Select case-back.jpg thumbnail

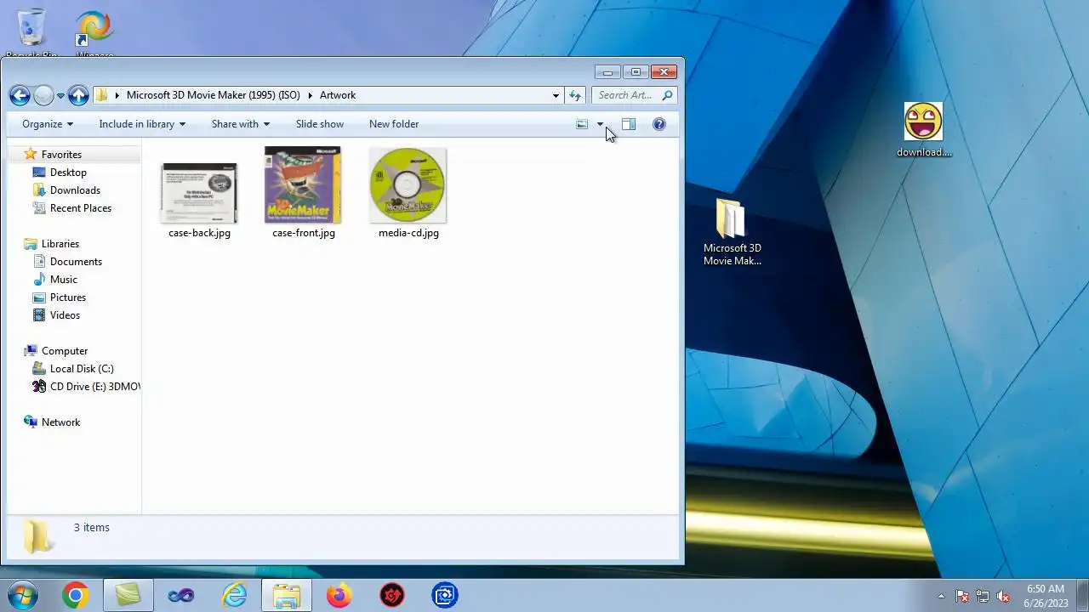coord(199,193)
